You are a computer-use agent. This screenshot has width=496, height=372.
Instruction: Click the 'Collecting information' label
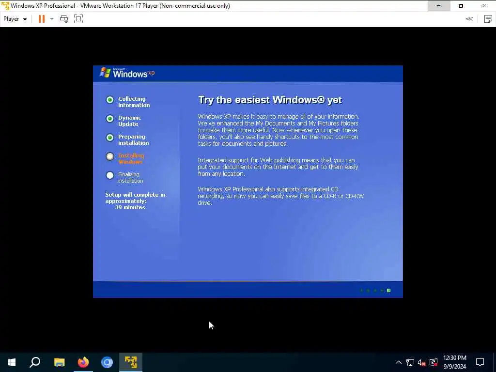click(134, 102)
